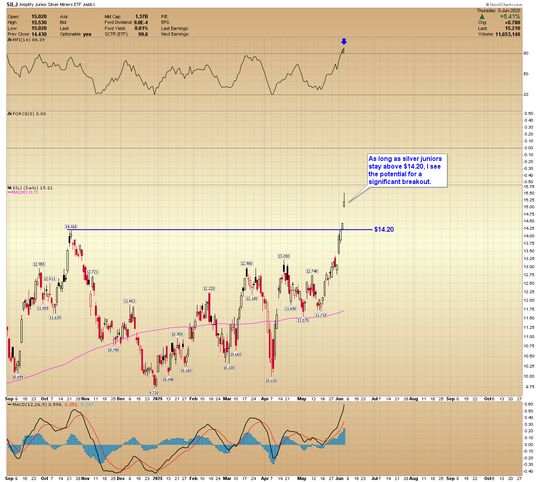The height and width of the screenshot is (482, 541).
Task: Click the 12.740 price label
Action: tap(312, 271)
